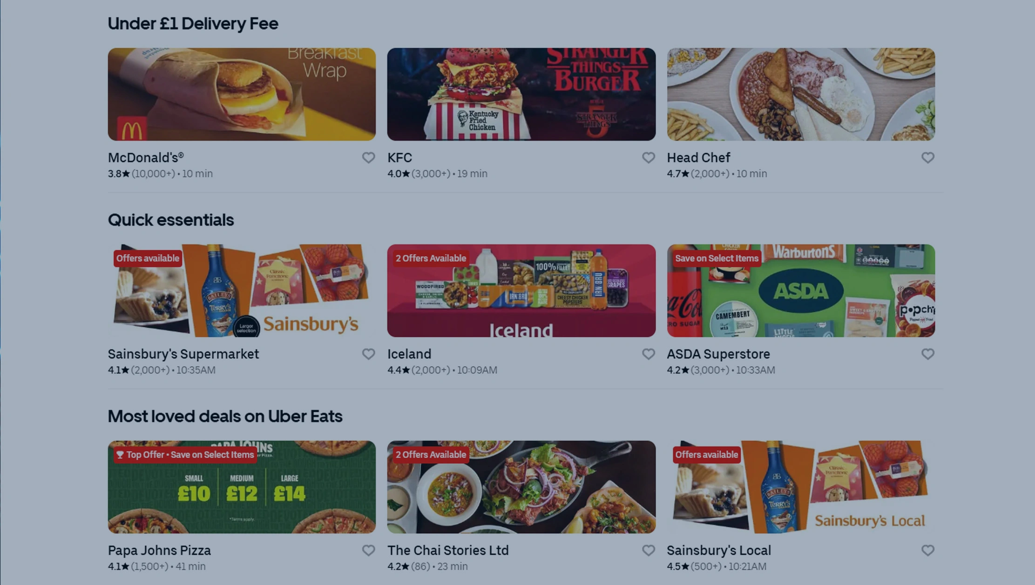Open the KFC Stranger Things Burger banner
Image resolution: width=1035 pixels, height=585 pixels.
[x=521, y=94]
